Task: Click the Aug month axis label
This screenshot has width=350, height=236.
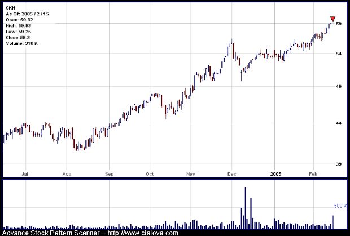Action: 67,174
